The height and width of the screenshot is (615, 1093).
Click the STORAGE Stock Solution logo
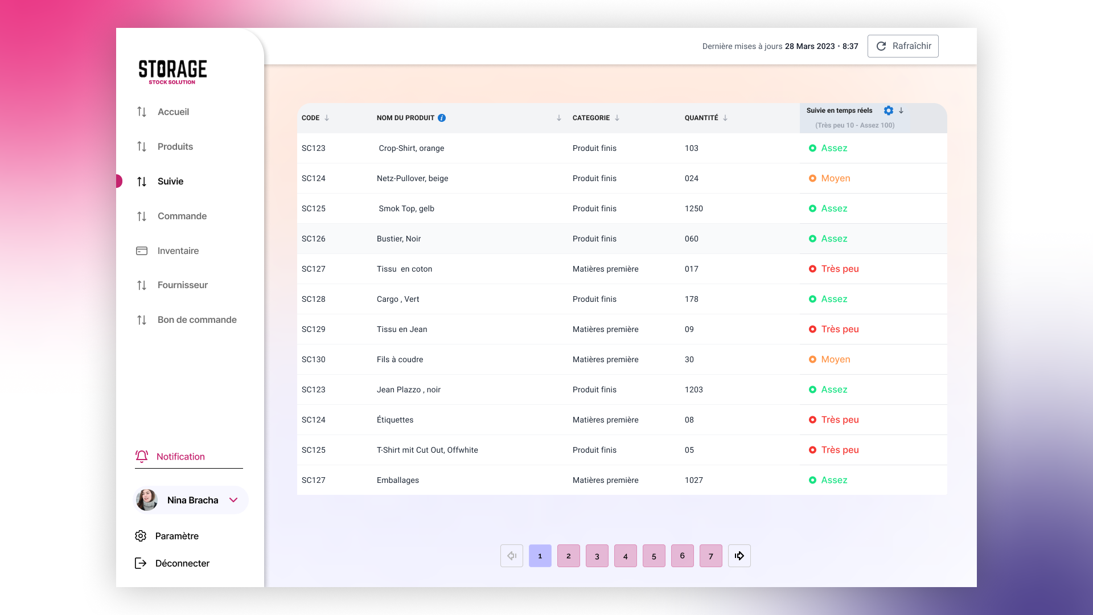(x=172, y=72)
